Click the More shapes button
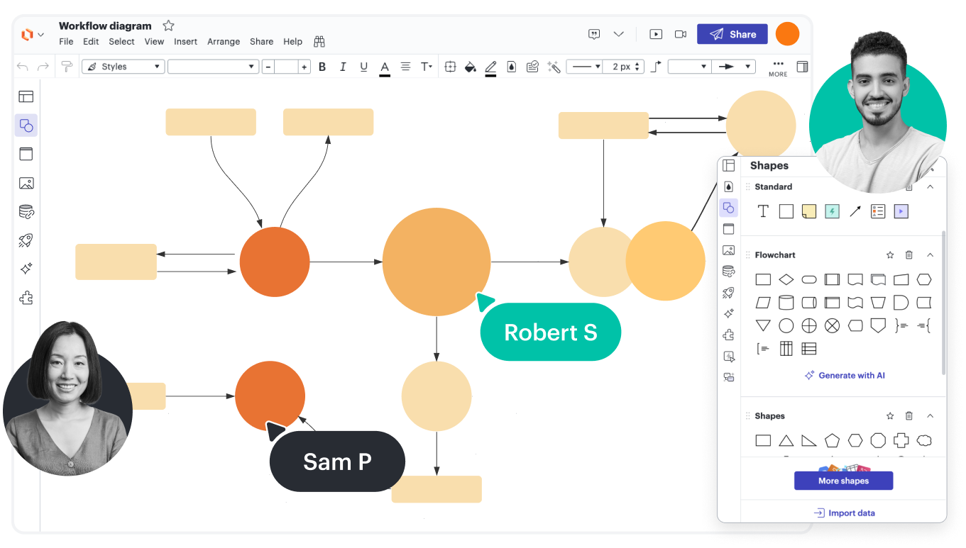 [843, 481]
